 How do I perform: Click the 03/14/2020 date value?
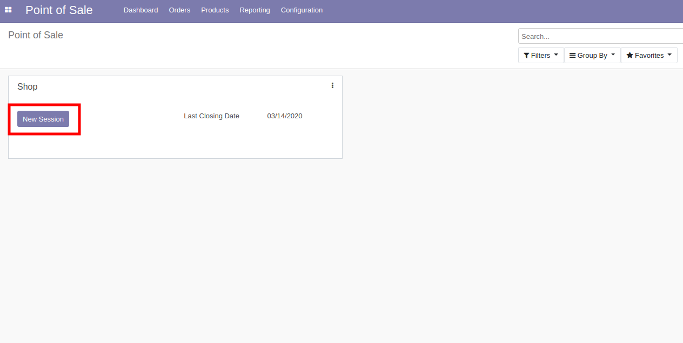click(285, 116)
